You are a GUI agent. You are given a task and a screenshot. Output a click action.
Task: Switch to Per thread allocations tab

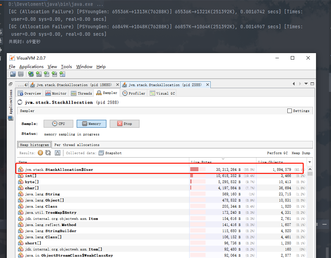coord(77,145)
